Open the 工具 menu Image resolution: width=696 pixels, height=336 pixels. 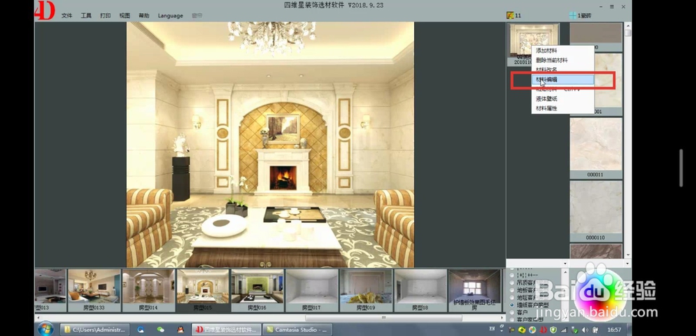[86, 15]
